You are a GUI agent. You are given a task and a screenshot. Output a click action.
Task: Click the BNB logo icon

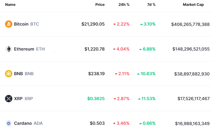(x=9, y=74)
